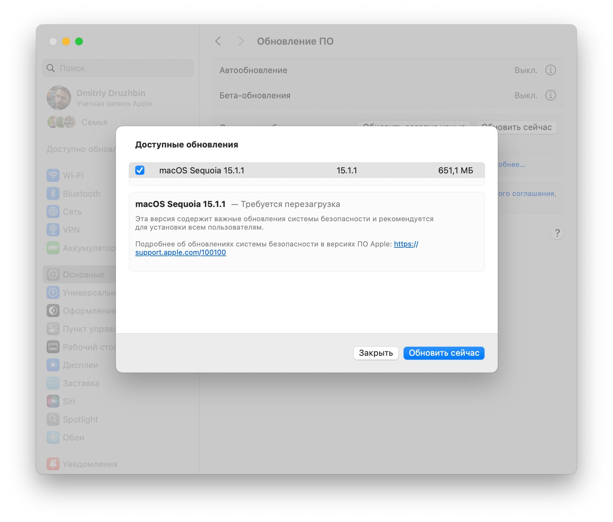Click the Выкл. value for Автообновление
Screen dimensions: 613x522
pos(526,70)
